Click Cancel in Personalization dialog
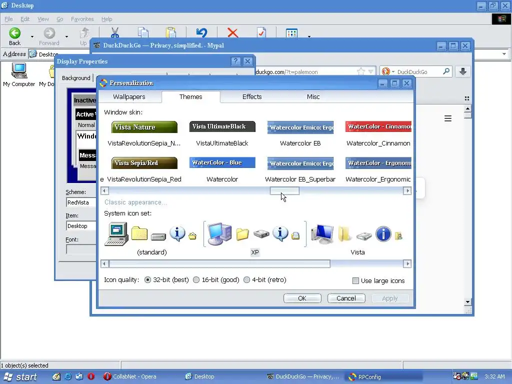This screenshot has width=512, height=384. tap(346, 298)
